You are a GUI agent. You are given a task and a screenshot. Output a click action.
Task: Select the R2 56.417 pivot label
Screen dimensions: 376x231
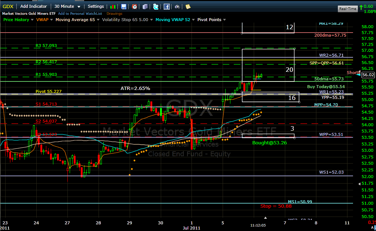coord(46,62)
